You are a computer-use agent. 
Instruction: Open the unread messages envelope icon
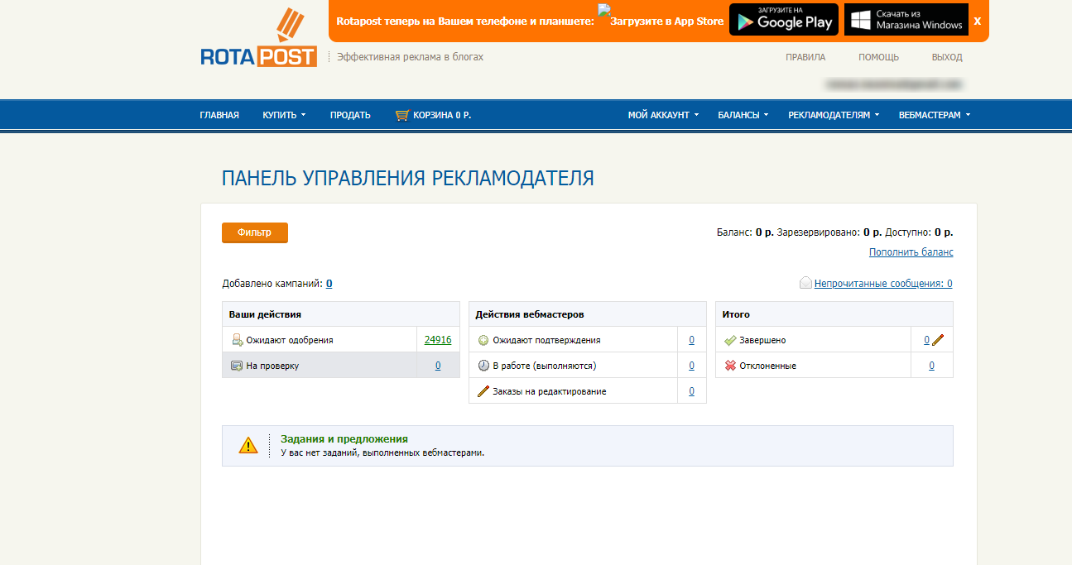tap(805, 283)
